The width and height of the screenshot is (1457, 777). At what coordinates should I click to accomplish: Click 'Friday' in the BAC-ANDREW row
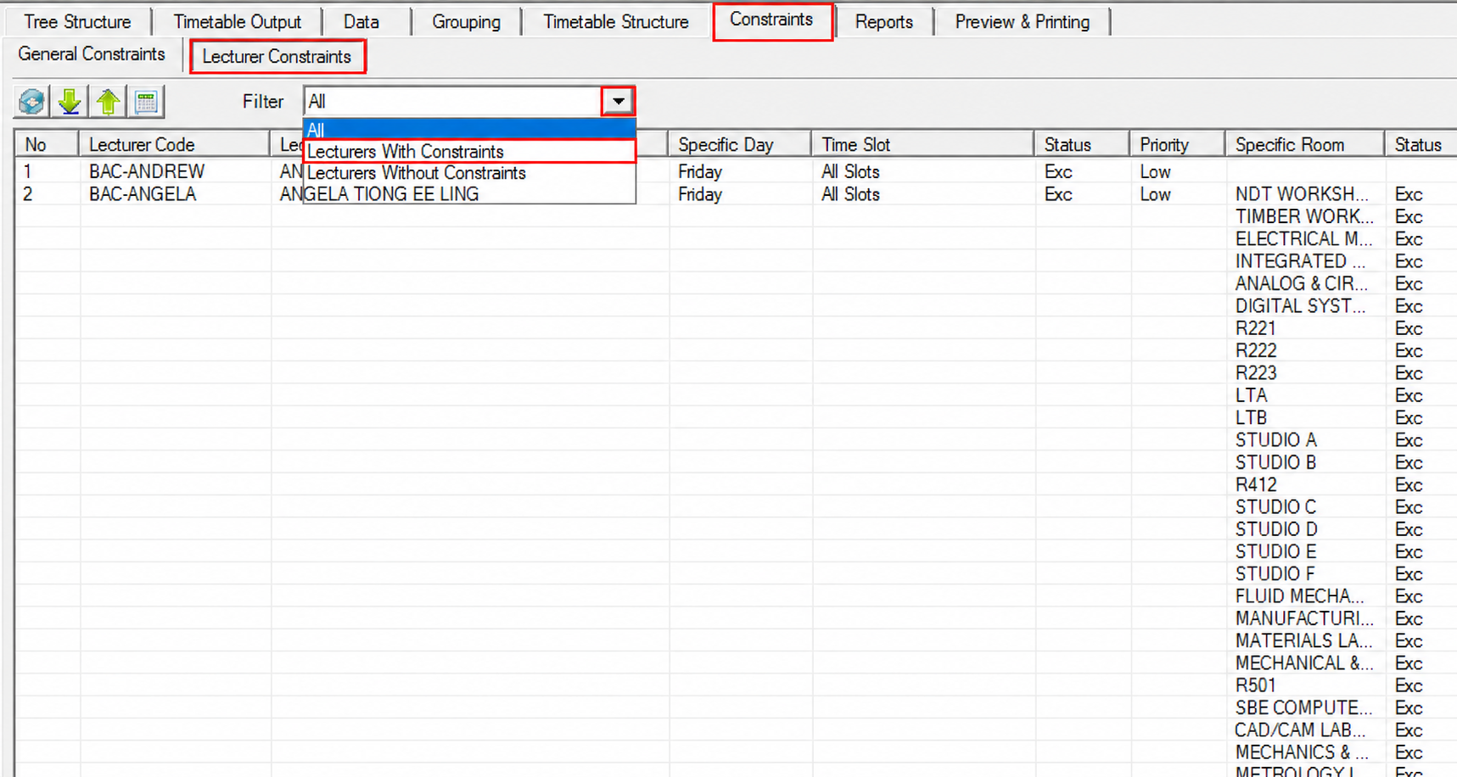pyautogui.click(x=700, y=171)
